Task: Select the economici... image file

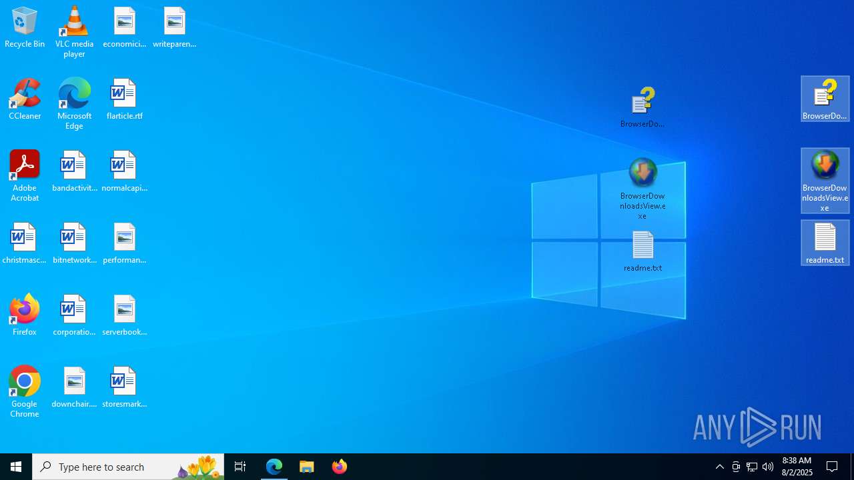Action: click(x=125, y=28)
